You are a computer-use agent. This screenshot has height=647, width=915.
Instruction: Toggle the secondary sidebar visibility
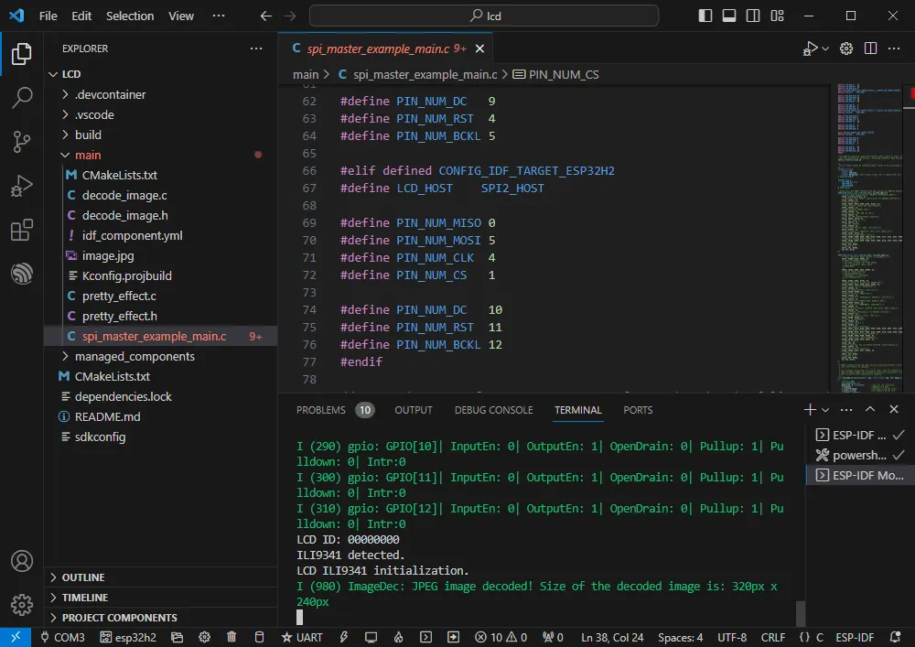(x=753, y=16)
